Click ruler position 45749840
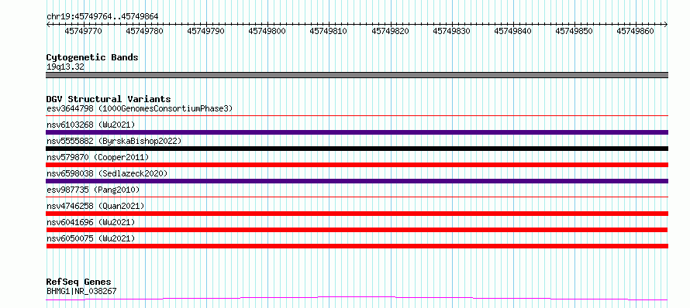The image size is (690, 308). [x=512, y=31]
